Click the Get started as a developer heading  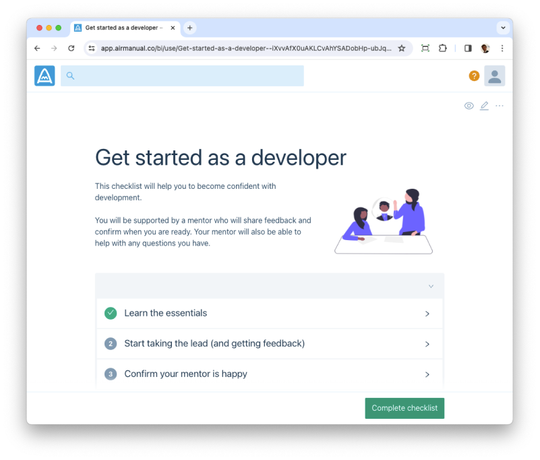click(x=220, y=158)
